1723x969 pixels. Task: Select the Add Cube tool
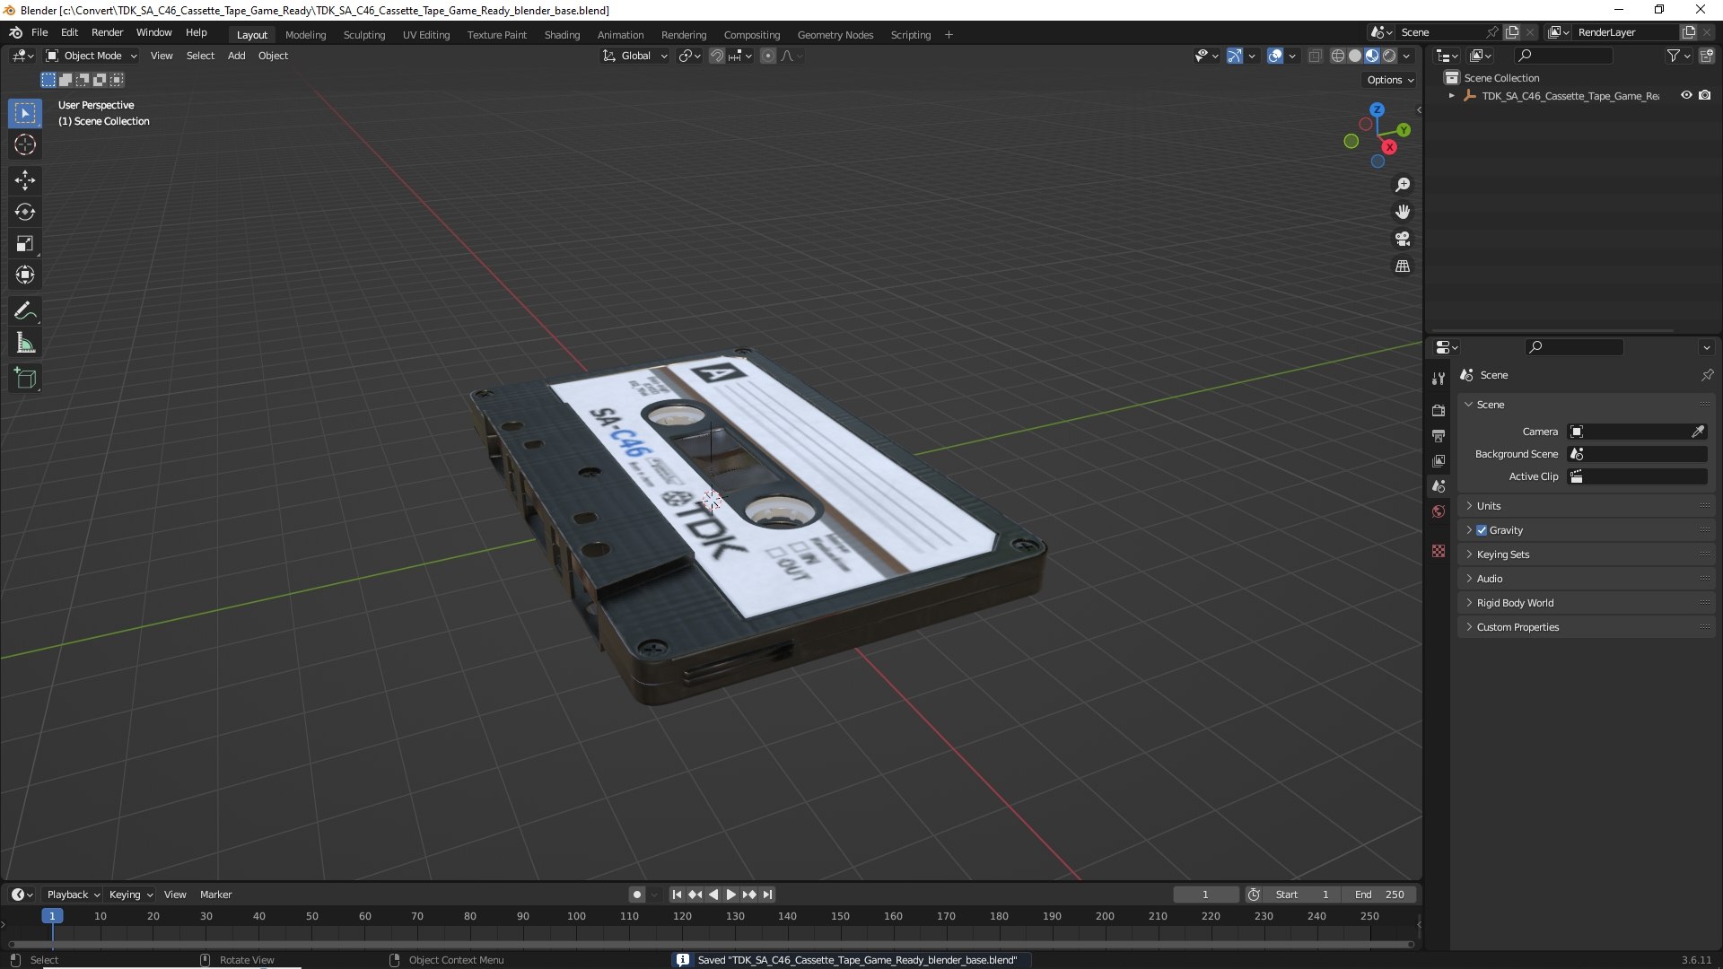click(25, 379)
